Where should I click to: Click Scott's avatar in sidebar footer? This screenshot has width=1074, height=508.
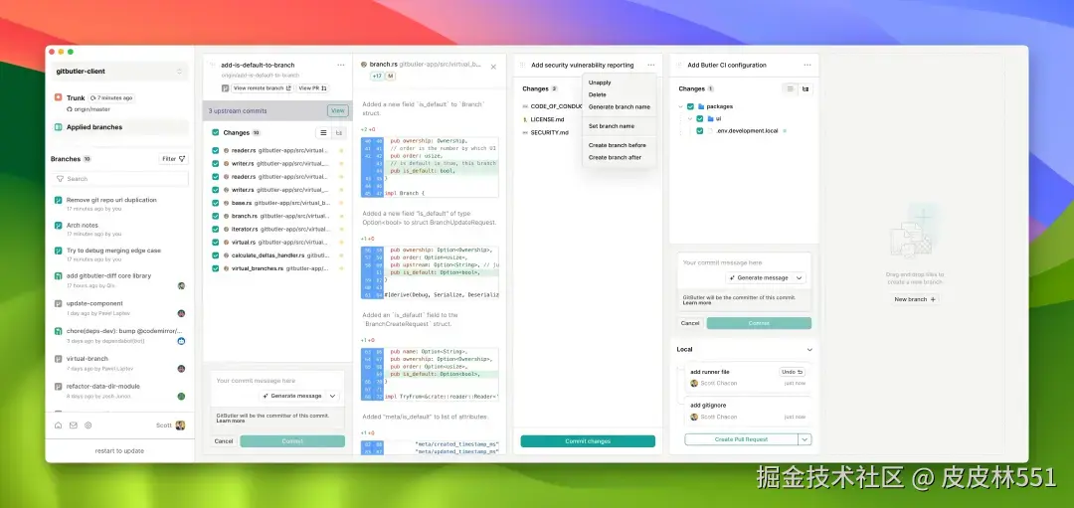pyautogui.click(x=180, y=425)
